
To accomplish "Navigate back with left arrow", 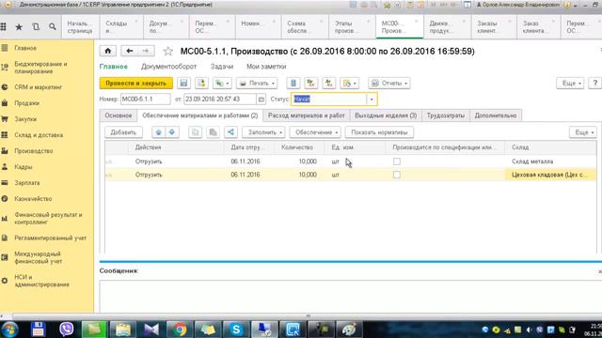I will 130,51.
